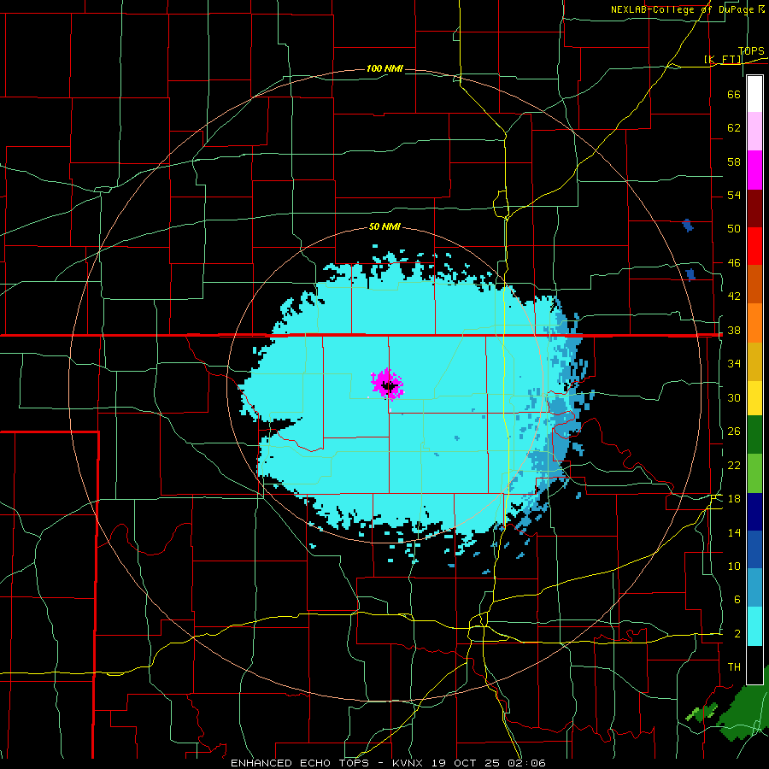
Task: Click the 100 NMI range ring label
Action: (384, 68)
